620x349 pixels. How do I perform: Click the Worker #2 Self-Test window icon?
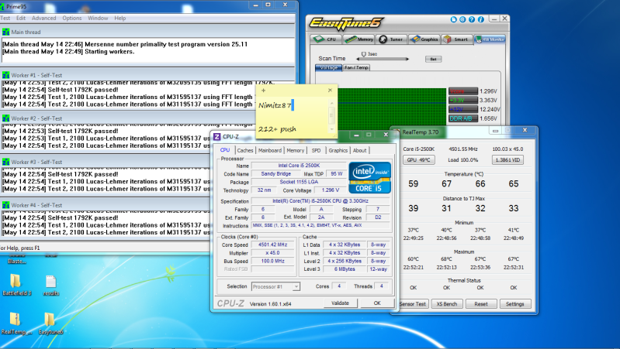(6, 118)
